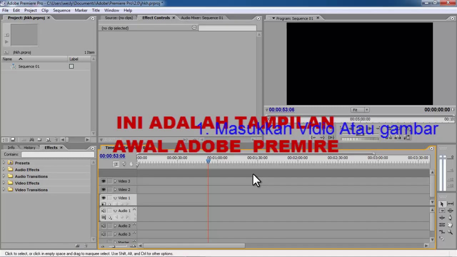
Task: Open the Title menu
Action: coord(96,10)
